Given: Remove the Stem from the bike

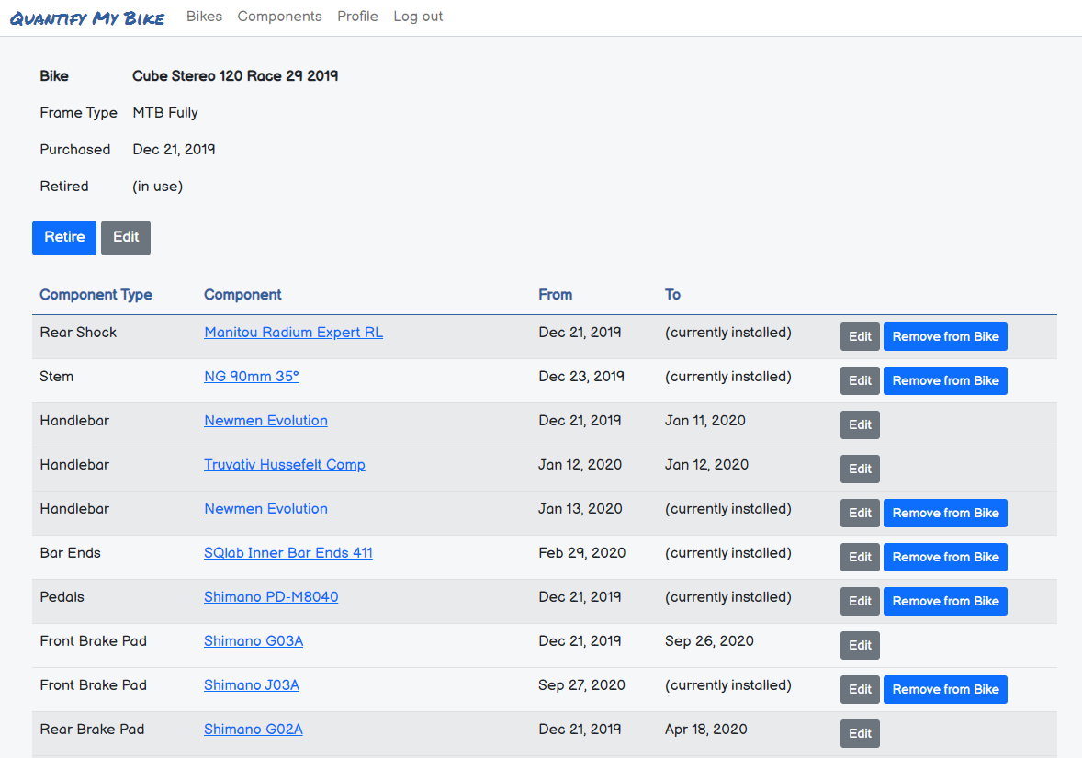Looking at the screenshot, I should (945, 381).
